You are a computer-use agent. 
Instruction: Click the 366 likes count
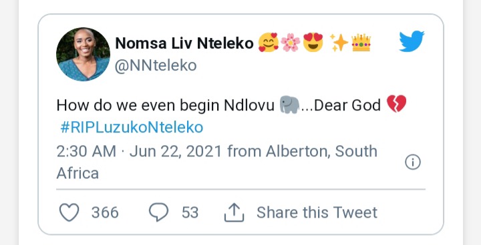tap(105, 212)
